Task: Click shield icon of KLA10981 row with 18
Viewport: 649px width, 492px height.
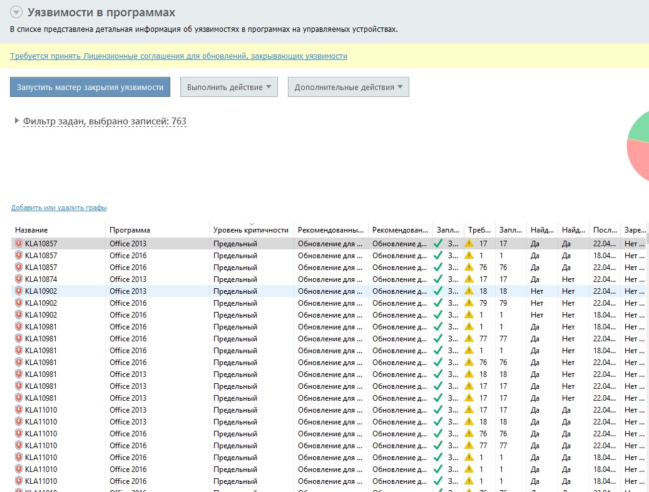Action: pos(19,374)
